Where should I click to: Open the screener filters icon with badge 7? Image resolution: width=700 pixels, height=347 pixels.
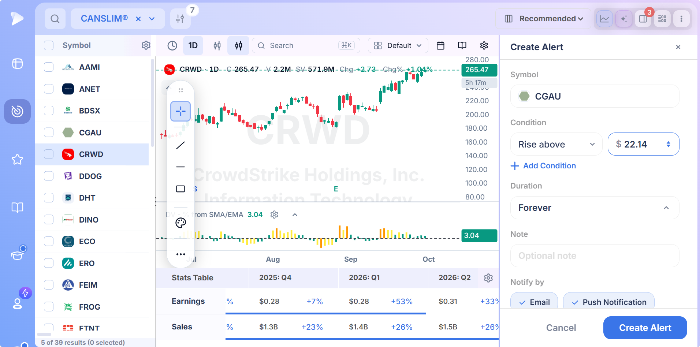tap(180, 19)
